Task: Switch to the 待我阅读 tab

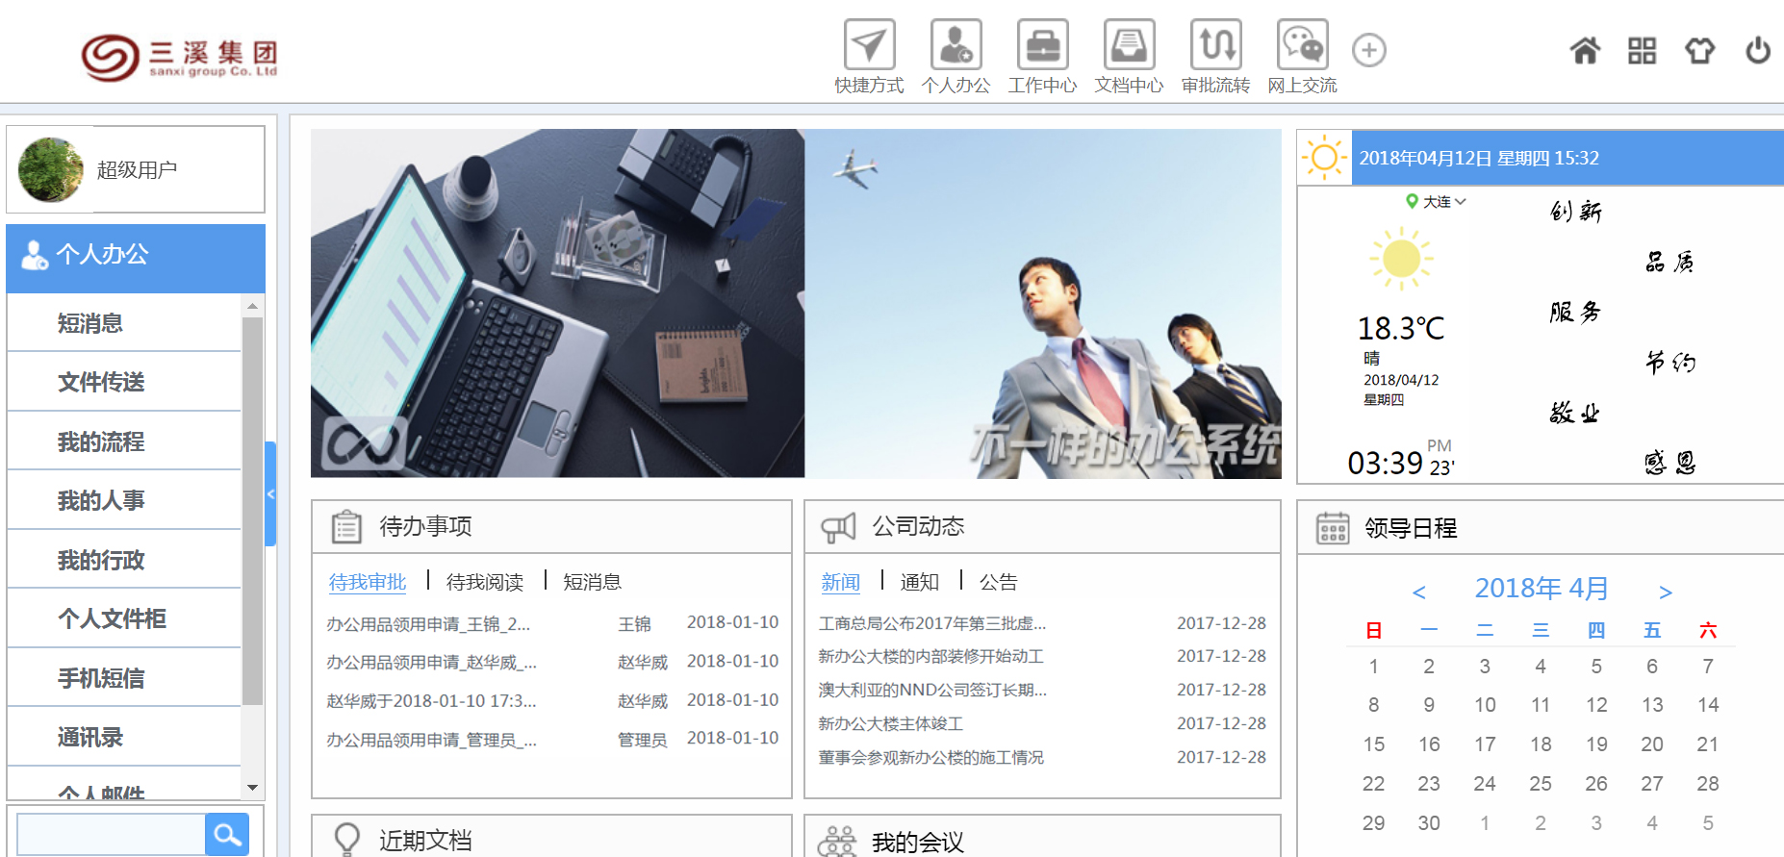Action: pyautogui.click(x=484, y=582)
